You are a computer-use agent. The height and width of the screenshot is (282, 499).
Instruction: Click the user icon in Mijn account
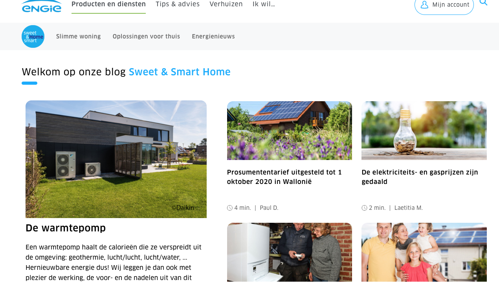[424, 5]
